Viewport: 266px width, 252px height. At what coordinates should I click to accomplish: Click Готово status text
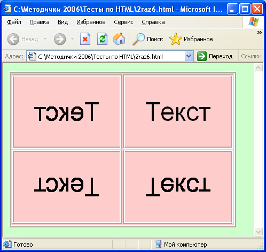coord(23,245)
